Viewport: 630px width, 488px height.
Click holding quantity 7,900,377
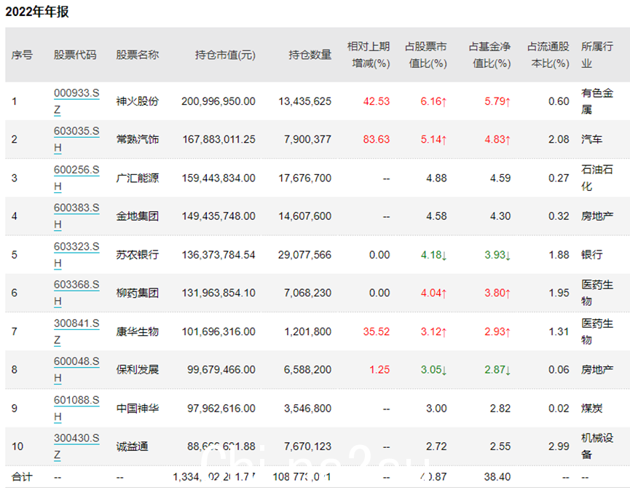point(307,139)
